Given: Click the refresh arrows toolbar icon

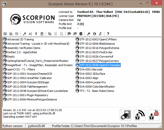Looking at the screenshot, I should pyautogui.click(x=100, y=34).
